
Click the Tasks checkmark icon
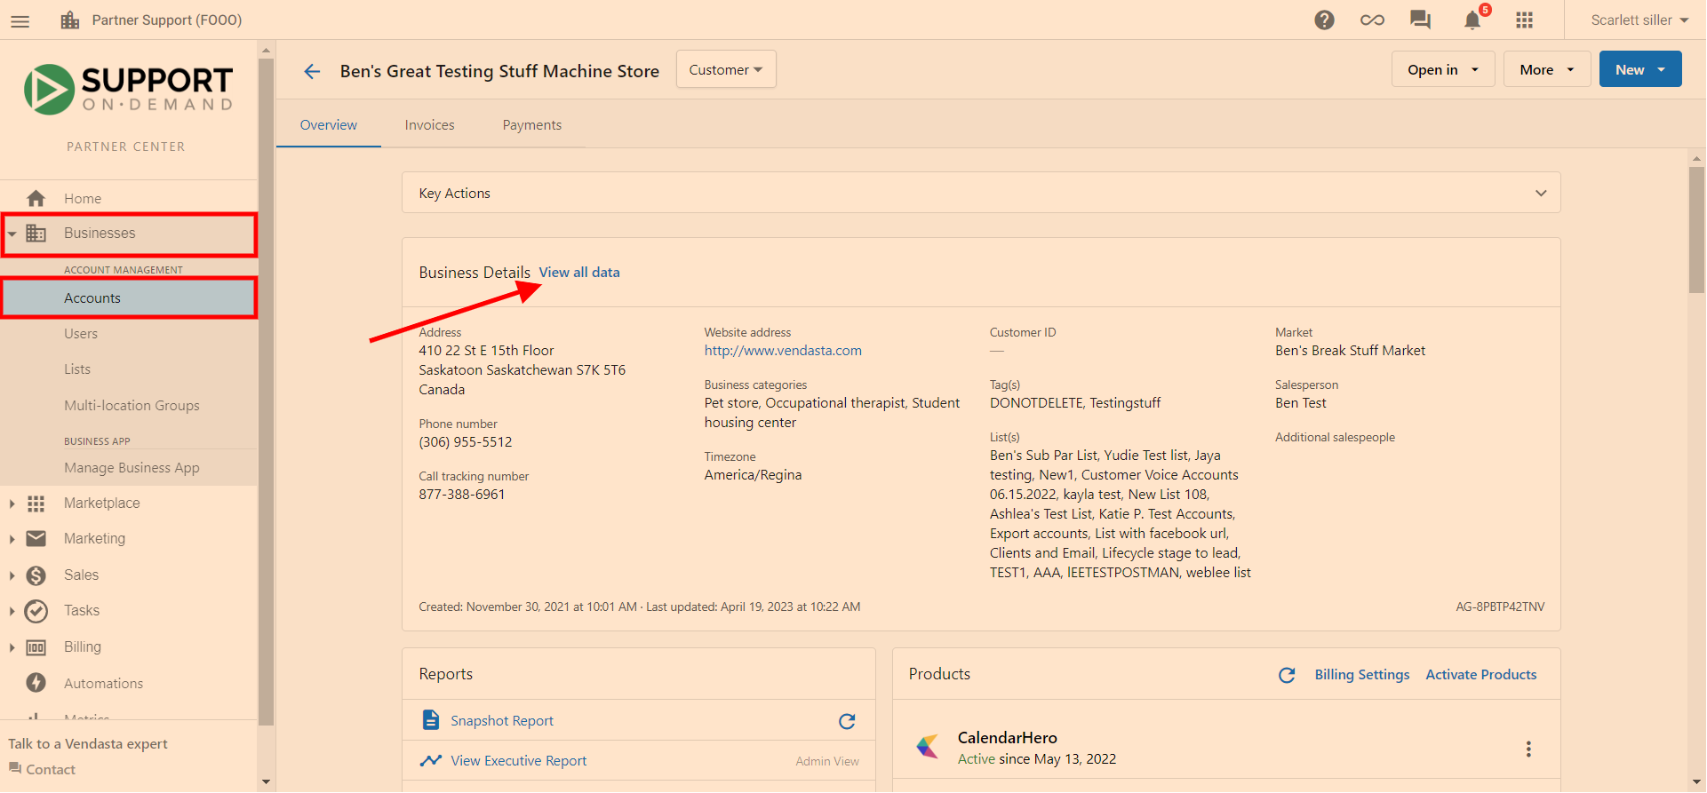click(36, 611)
